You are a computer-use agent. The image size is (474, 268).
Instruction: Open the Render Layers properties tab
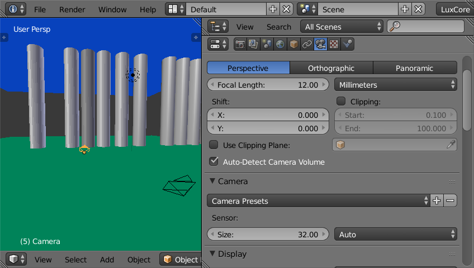pos(253,45)
